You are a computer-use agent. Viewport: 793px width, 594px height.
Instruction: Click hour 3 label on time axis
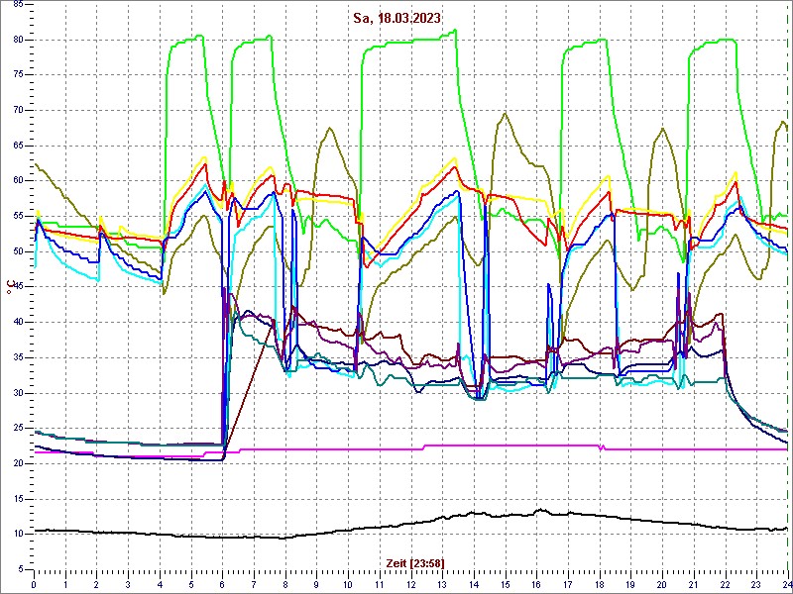point(128,584)
